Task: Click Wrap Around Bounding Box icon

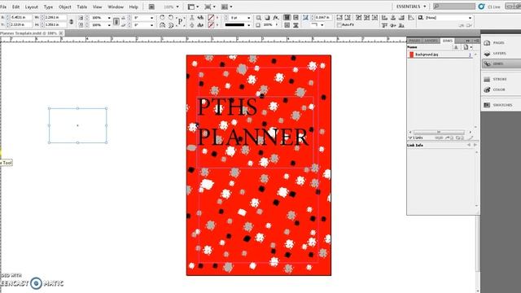Action: coord(296,17)
